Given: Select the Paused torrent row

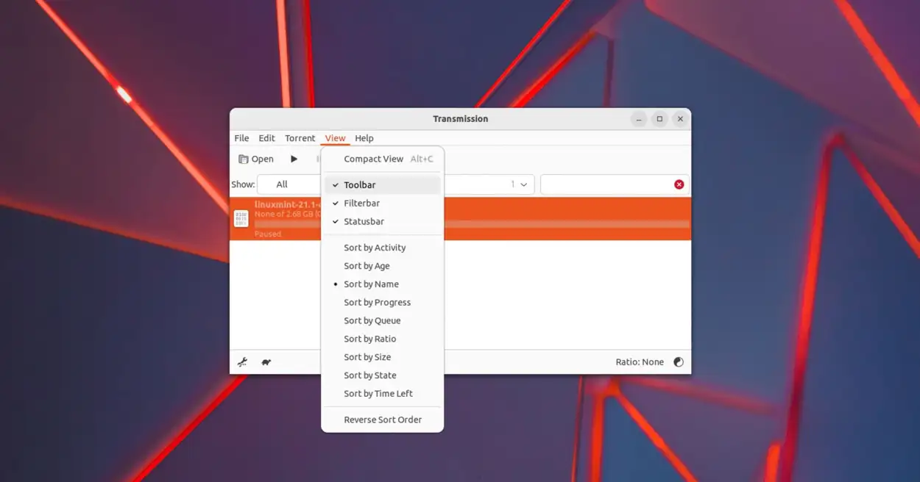Looking at the screenshot, I should pyautogui.click(x=460, y=218).
